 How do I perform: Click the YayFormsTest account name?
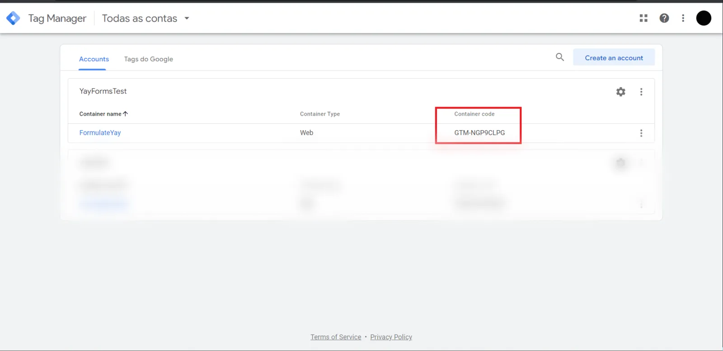pyautogui.click(x=103, y=91)
